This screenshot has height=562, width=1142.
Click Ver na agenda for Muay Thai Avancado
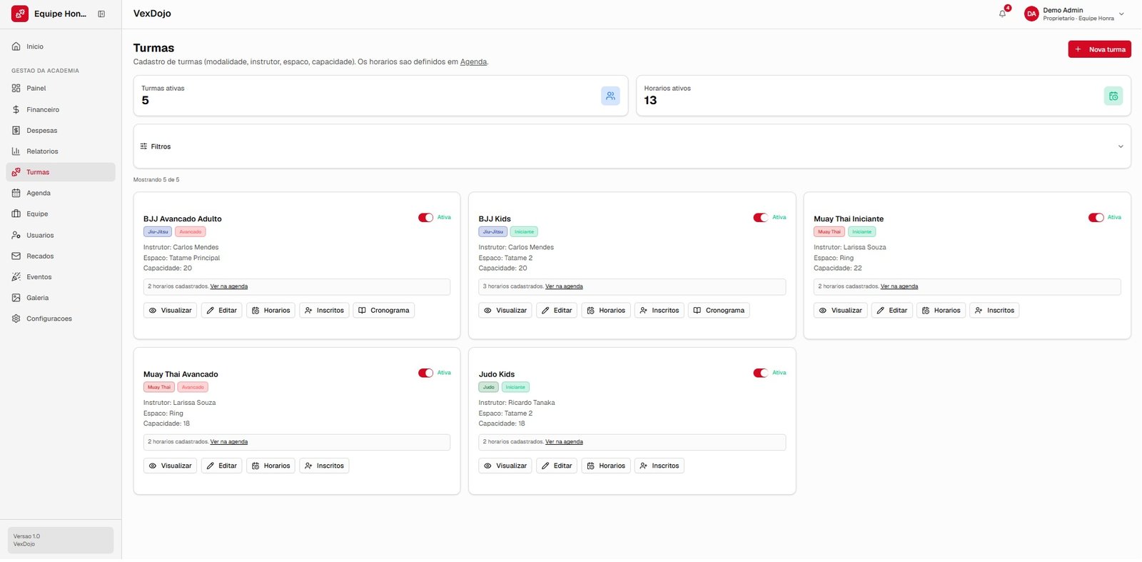click(229, 442)
